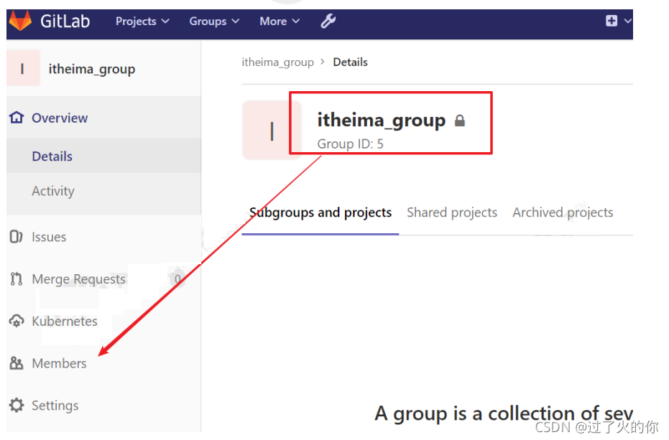Click the plus new item icon
The height and width of the screenshot is (440, 669).
click(x=612, y=21)
